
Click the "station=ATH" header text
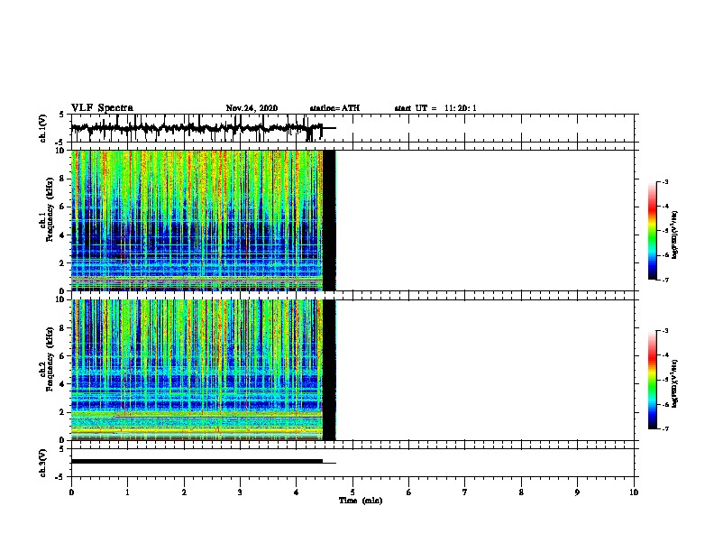click(334, 108)
